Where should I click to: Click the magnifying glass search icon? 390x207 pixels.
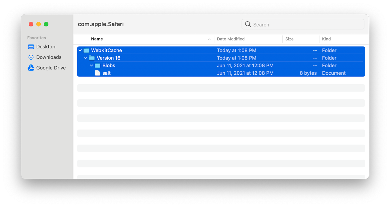[248, 24]
